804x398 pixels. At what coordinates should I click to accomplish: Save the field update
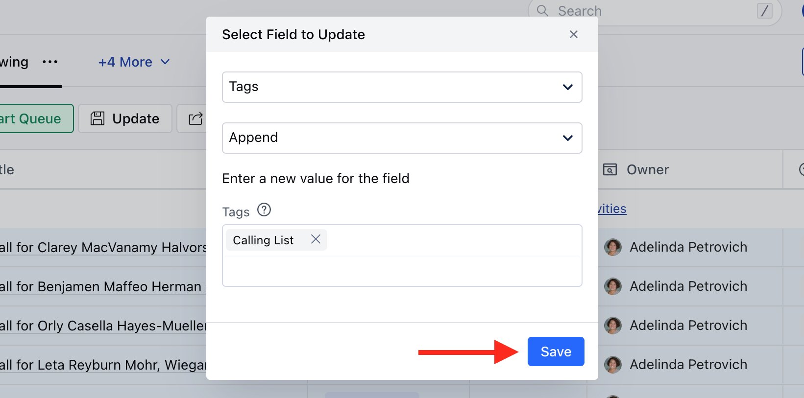coord(556,351)
